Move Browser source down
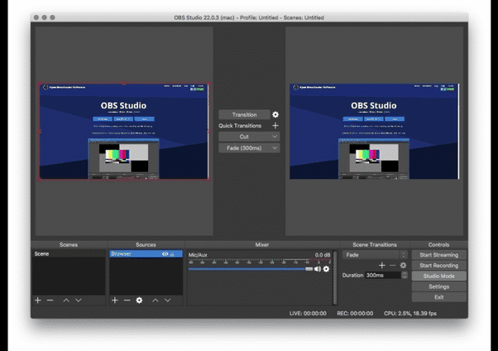This screenshot has height=351, width=498. click(x=168, y=301)
